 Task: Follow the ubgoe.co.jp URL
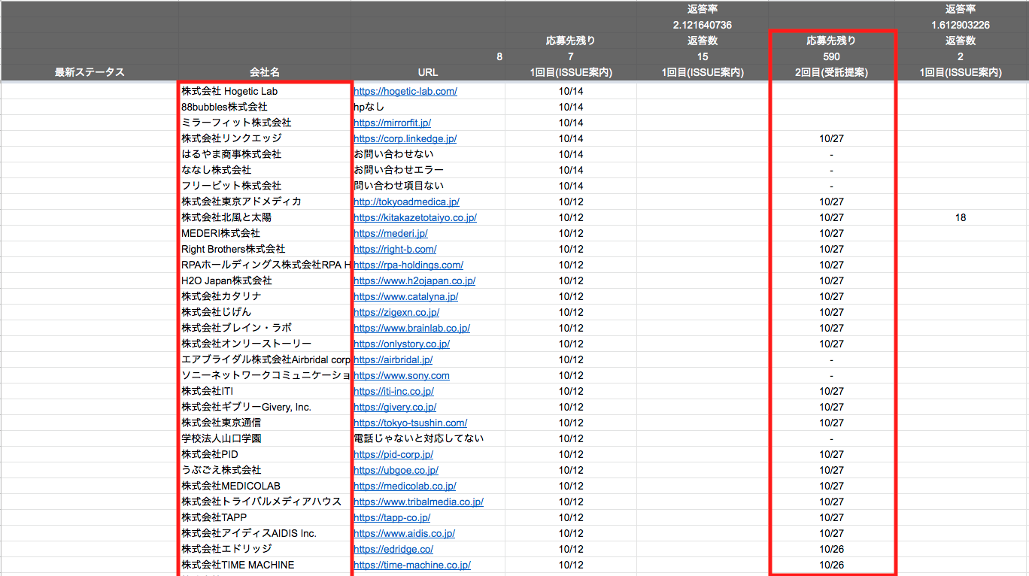tap(396, 470)
